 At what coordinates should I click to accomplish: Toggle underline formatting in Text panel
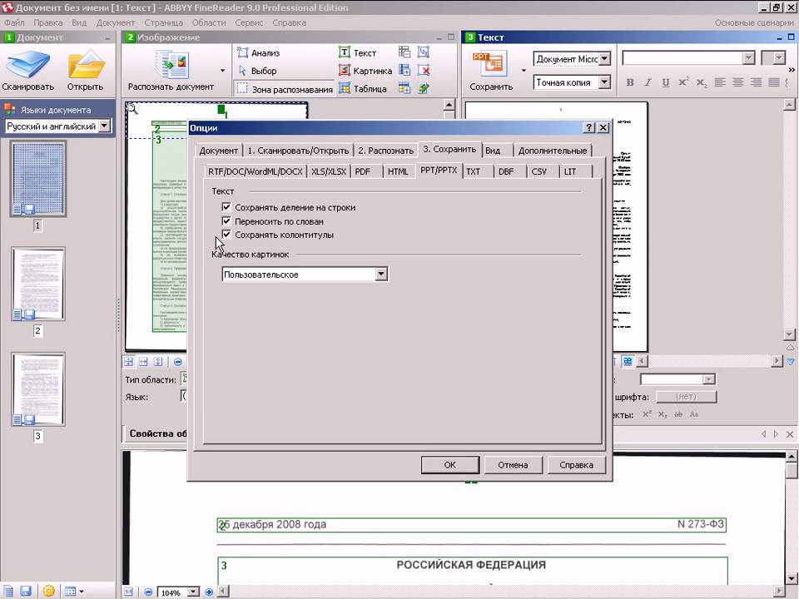tap(666, 82)
